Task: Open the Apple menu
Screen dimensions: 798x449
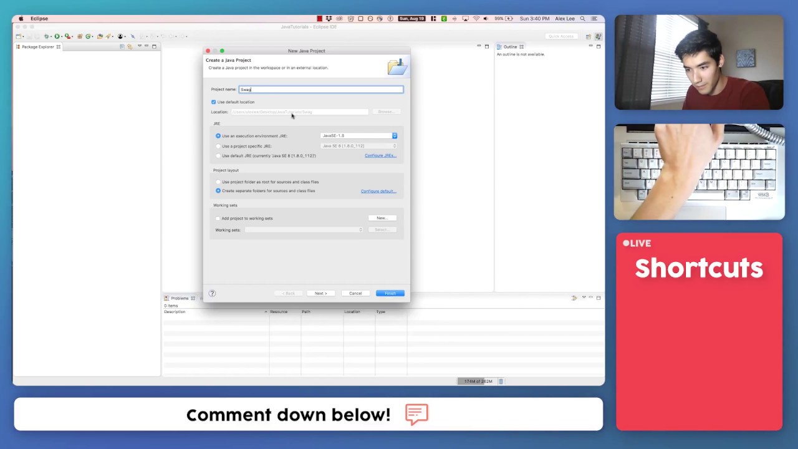Action: tap(21, 19)
